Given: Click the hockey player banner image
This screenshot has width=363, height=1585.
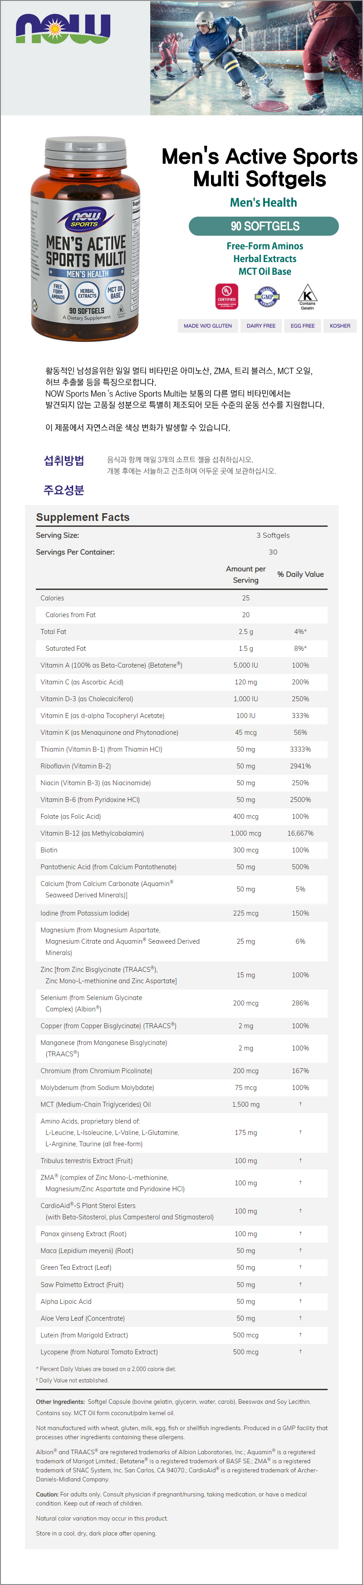Looking at the screenshot, I should coord(256,57).
